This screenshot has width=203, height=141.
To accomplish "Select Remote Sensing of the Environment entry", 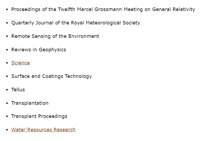I will pos(55,36).
